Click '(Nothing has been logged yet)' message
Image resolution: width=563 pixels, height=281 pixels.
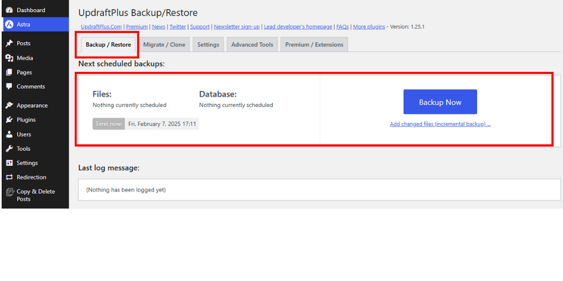coord(126,189)
